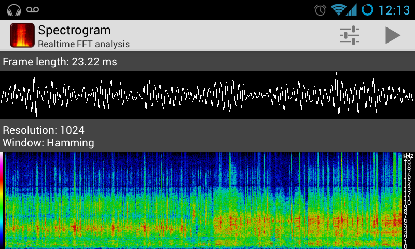Image resolution: width=415 pixels, height=249 pixels.
Task: Tap the alarm clock status icon
Action: click(320, 10)
